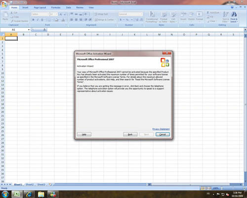Click the Delete cells button
The image size is (247, 198).
(x=191, y=16)
